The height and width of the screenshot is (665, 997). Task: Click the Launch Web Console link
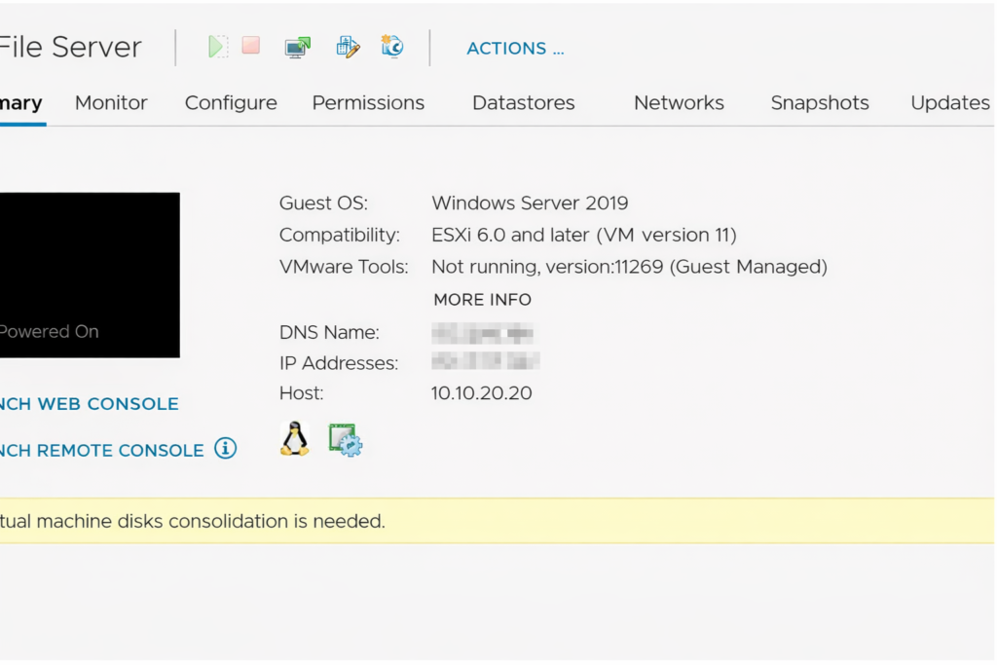click(90, 404)
